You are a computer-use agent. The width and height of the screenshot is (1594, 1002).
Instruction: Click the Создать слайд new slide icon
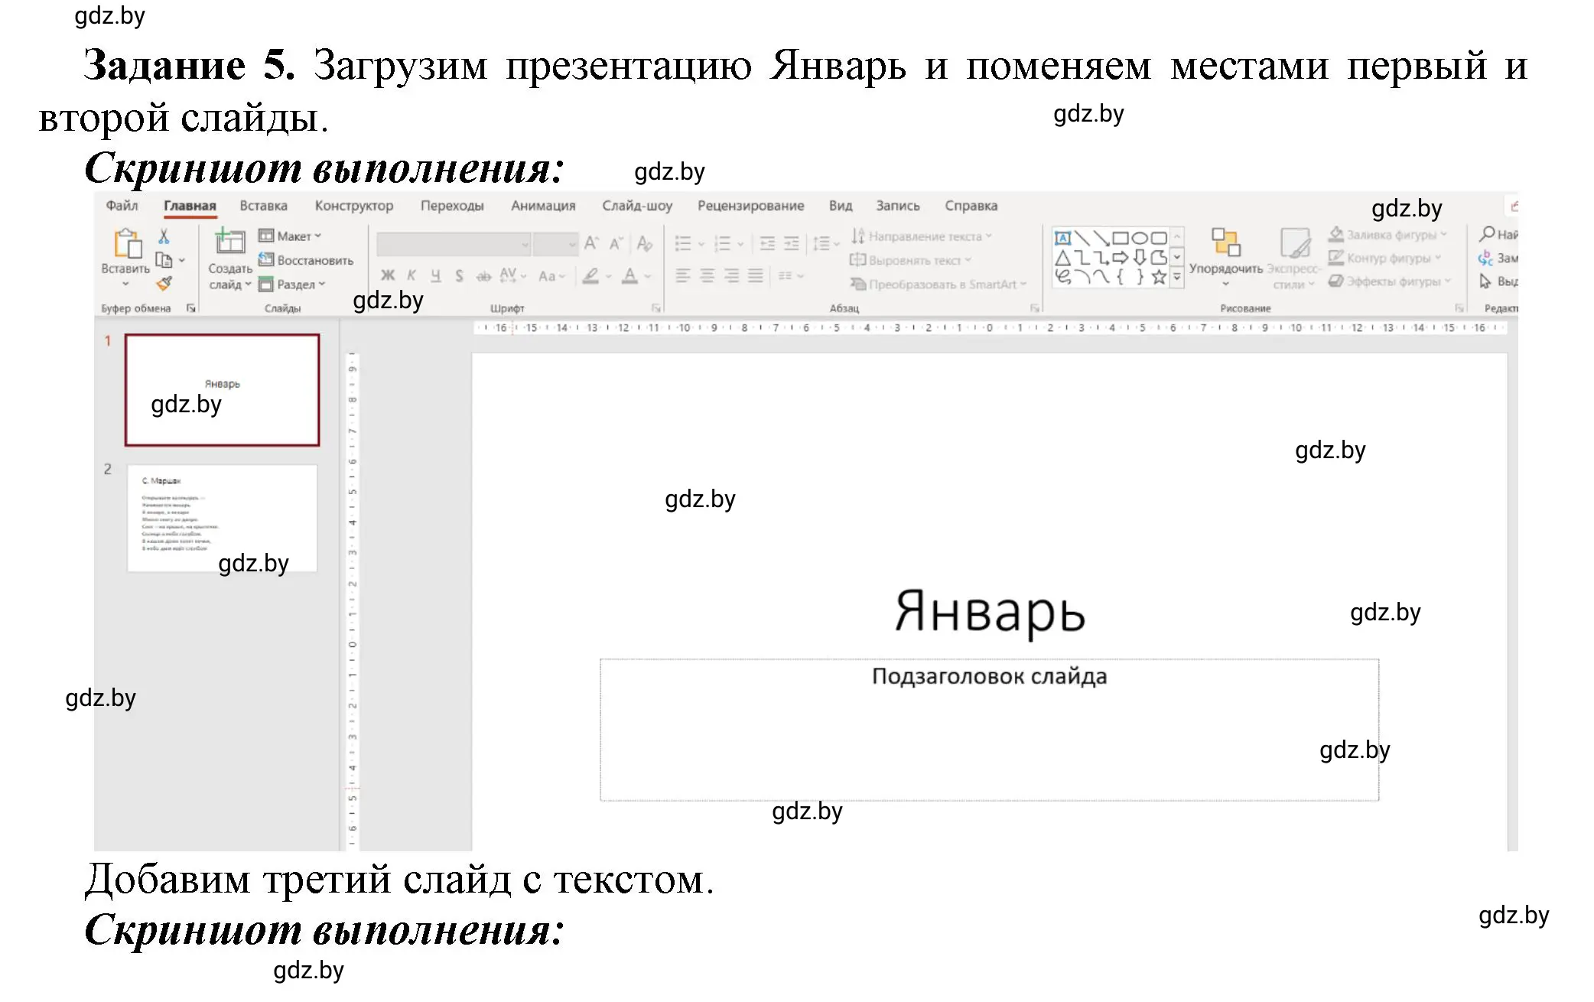click(x=229, y=242)
